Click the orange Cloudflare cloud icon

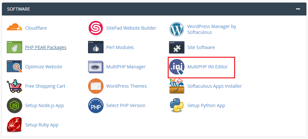(x=15, y=27)
